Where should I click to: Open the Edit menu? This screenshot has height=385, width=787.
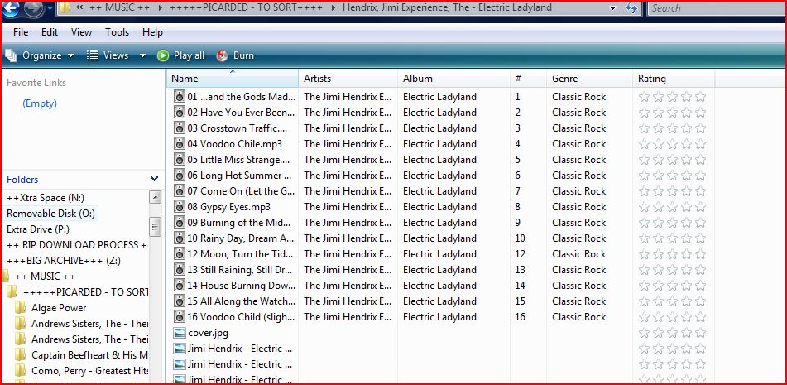[50, 32]
